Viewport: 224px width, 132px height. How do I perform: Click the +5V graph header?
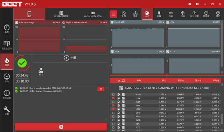[x=193, y=22]
